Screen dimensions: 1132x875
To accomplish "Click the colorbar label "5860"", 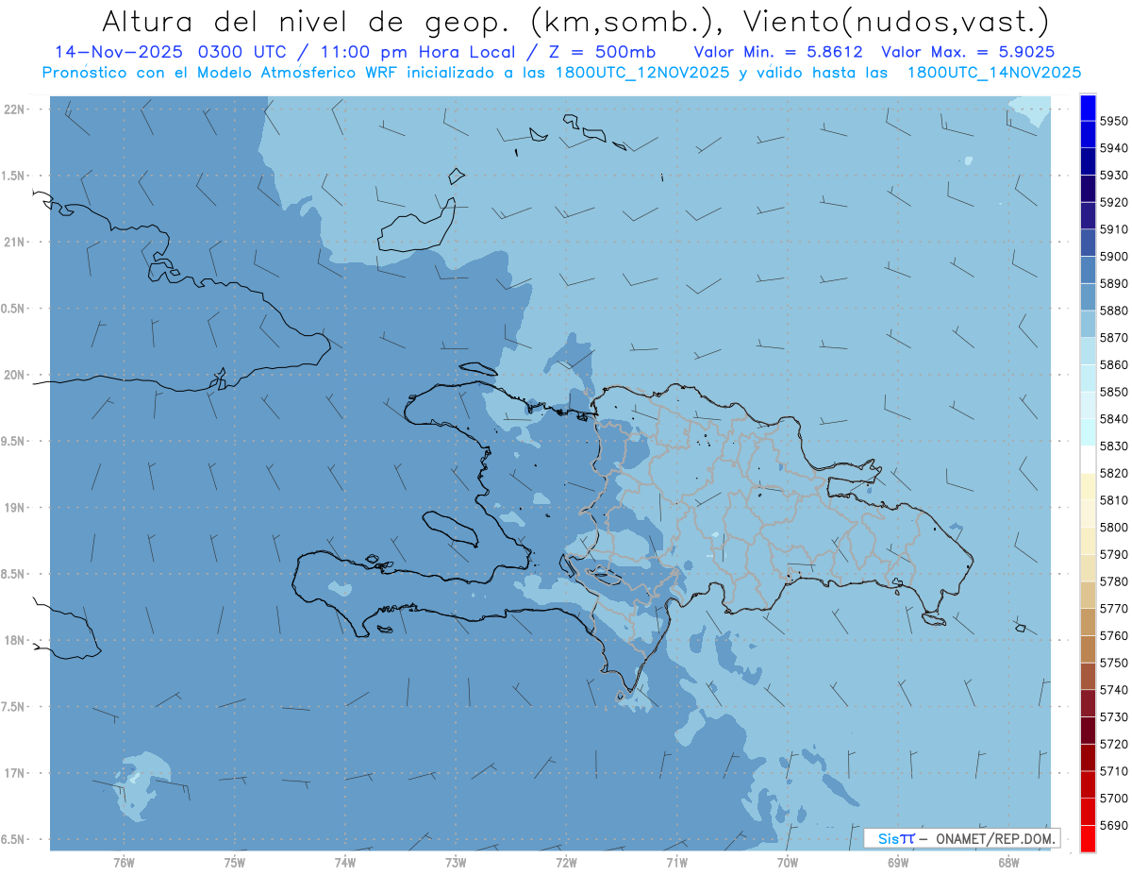I will coord(1114,364).
